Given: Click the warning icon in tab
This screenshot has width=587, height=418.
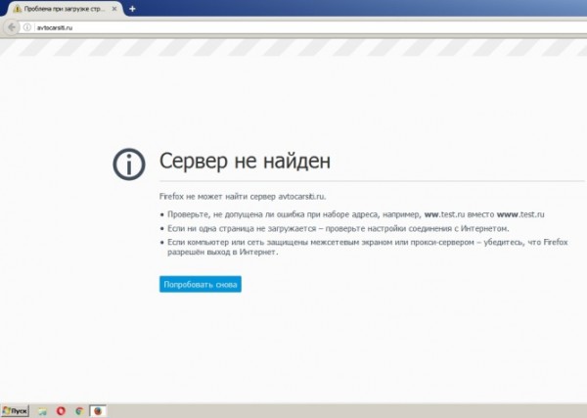Looking at the screenshot, I should point(17,9).
